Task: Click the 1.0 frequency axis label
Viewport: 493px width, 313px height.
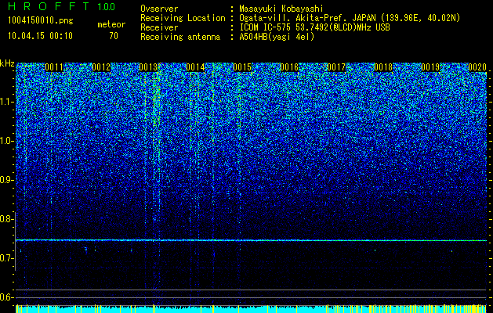Action: click(6, 141)
